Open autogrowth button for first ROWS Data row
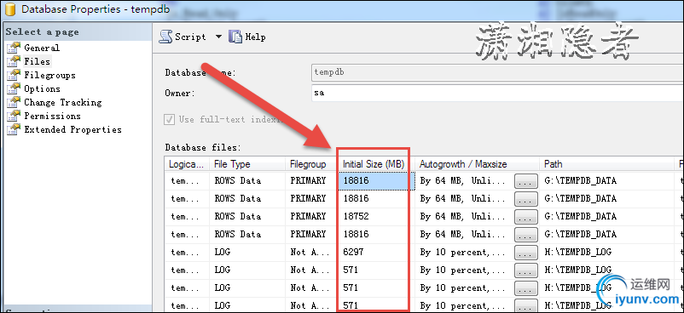This screenshot has width=684, height=313. [x=526, y=181]
